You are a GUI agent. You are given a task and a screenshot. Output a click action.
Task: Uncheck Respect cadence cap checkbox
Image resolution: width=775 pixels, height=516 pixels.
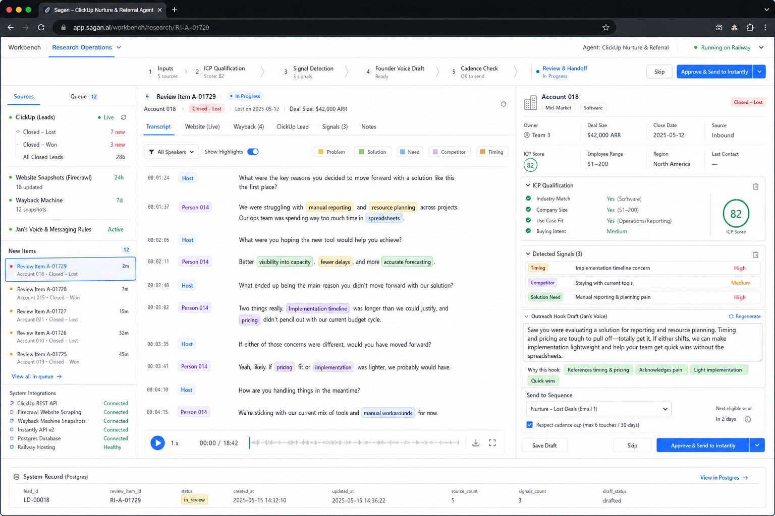click(529, 425)
